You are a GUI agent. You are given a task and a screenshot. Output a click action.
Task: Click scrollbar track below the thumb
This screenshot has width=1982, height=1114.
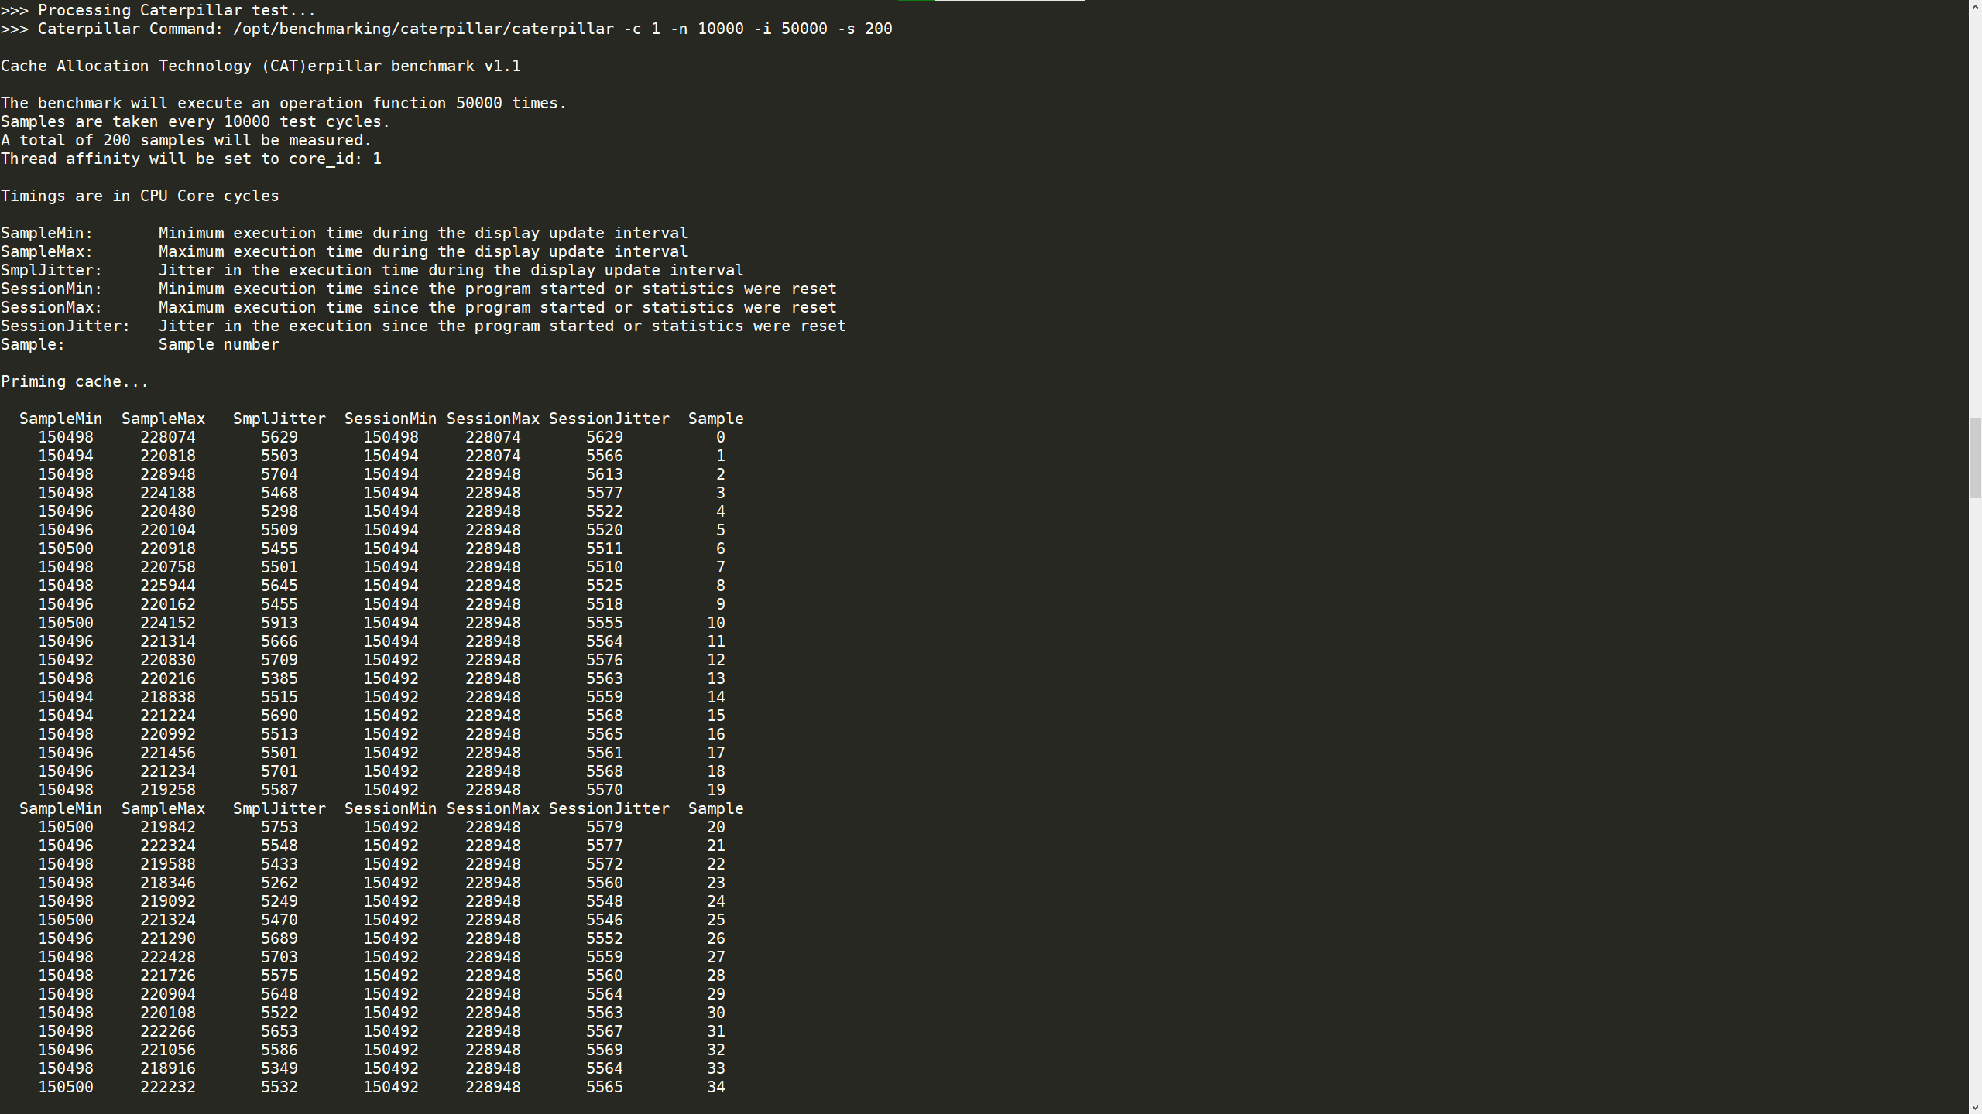pyautogui.click(x=1975, y=774)
